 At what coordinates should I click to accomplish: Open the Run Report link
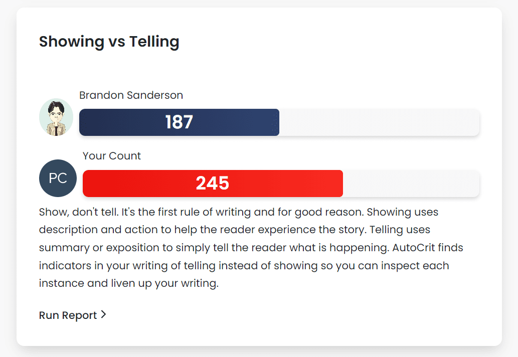pyautogui.click(x=68, y=315)
